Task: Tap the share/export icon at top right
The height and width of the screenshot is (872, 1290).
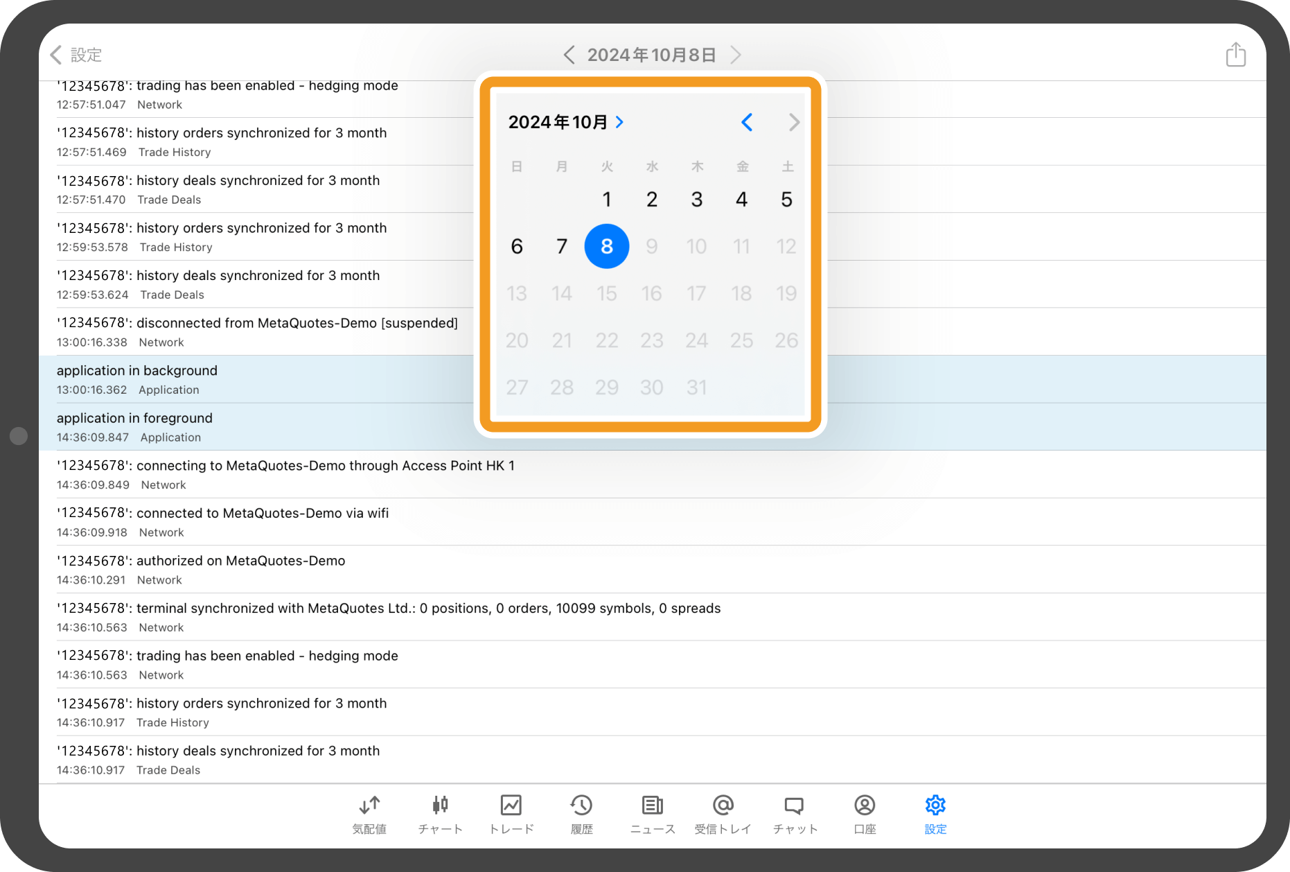Action: pos(1235,54)
